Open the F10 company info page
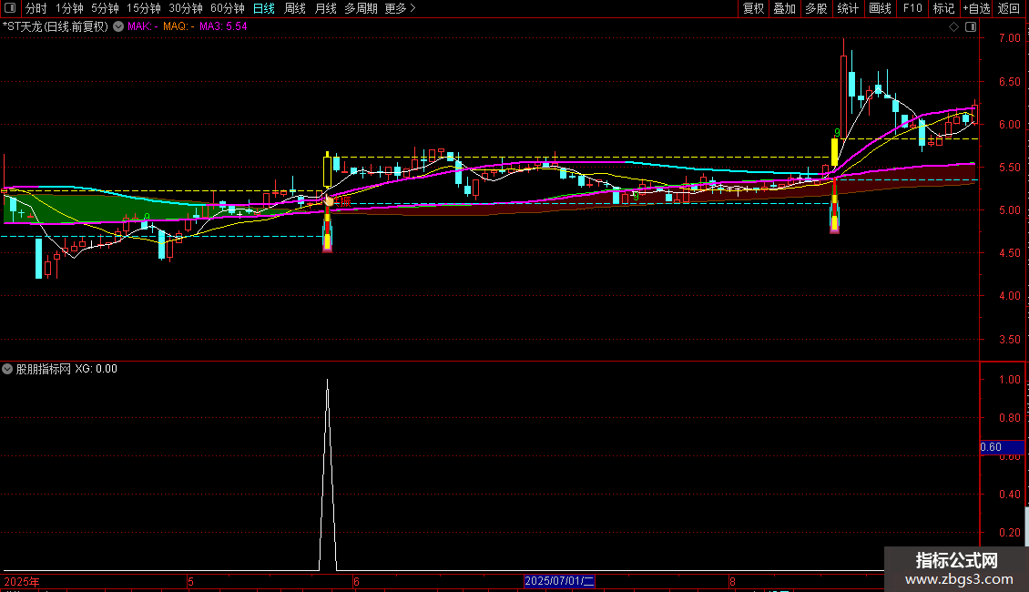Viewport: 1029px width, 592px height. 912,8
